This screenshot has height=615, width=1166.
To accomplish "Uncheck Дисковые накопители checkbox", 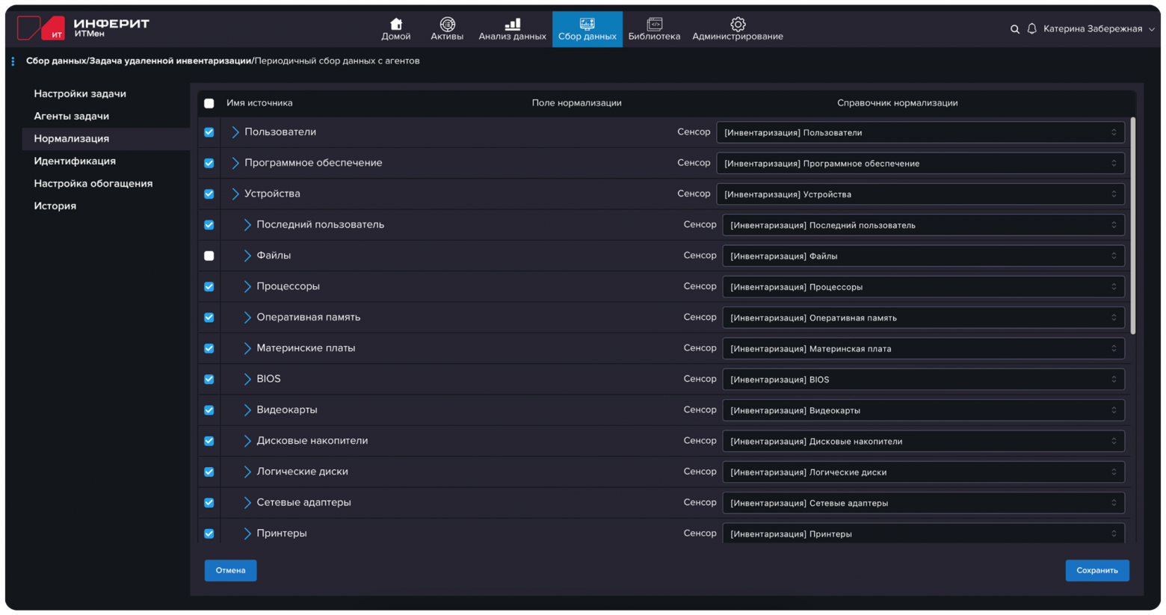I will coord(209,441).
